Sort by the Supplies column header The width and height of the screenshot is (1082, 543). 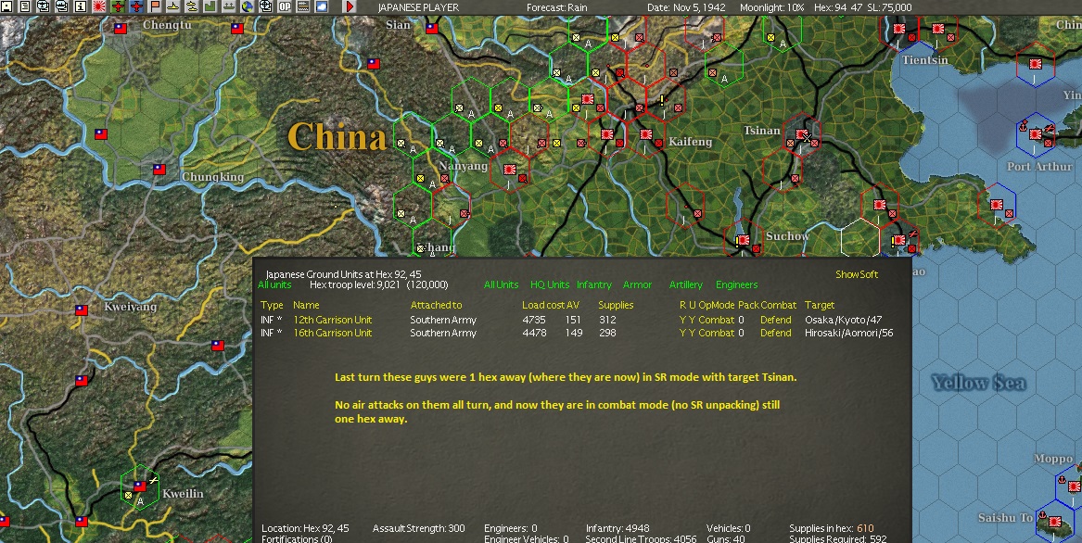(x=616, y=304)
